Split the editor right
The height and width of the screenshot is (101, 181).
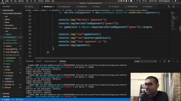[173, 6]
